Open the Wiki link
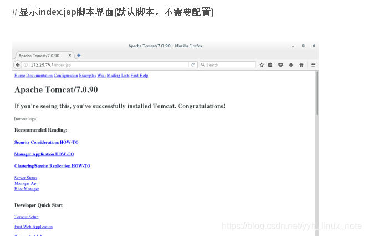Screen dimensions: 367x236 tap(101, 76)
